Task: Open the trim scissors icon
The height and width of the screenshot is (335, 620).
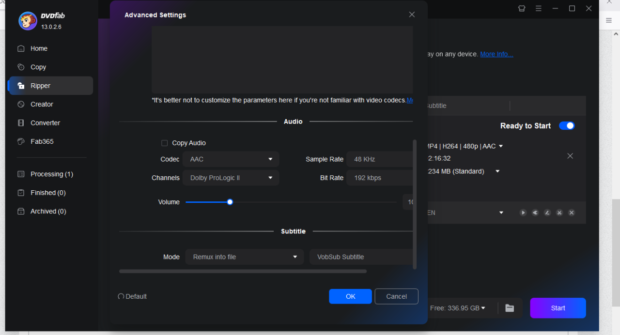Action: (559, 213)
